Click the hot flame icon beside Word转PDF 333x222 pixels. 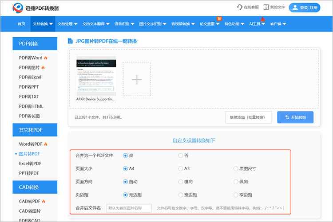pos(46,144)
